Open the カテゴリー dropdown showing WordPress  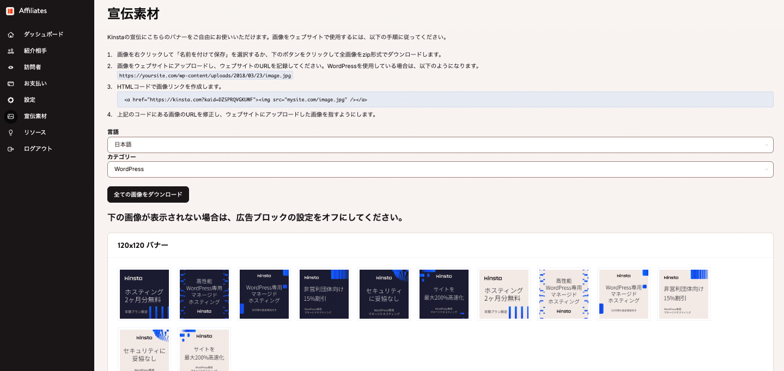click(x=440, y=169)
